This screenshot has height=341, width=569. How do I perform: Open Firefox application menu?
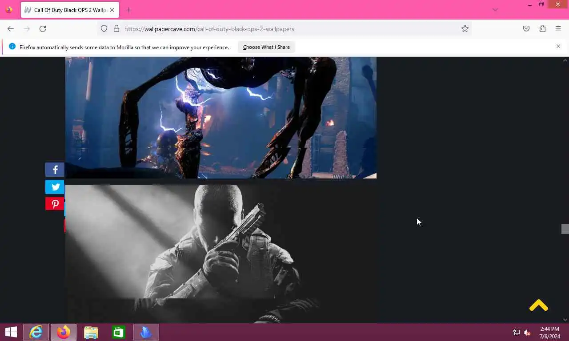click(x=558, y=29)
